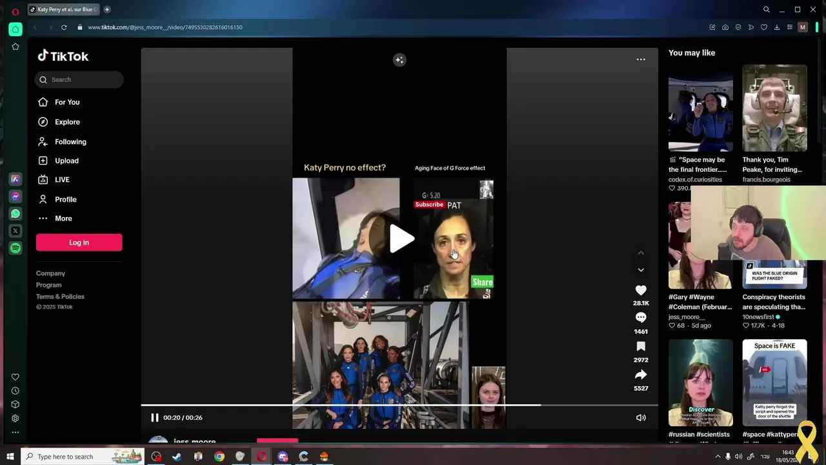Viewport: 826px width, 465px height.
Task: Open the Profile page
Action: pyautogui.click(x=65, y=200)
